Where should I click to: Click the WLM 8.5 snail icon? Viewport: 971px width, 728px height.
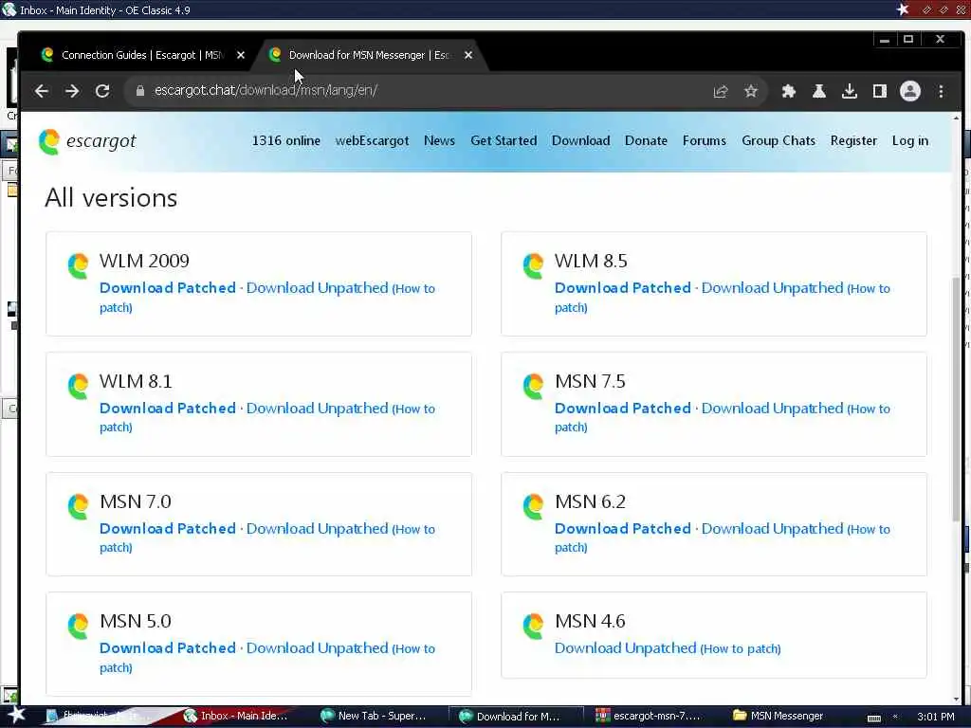coord(533,266)
